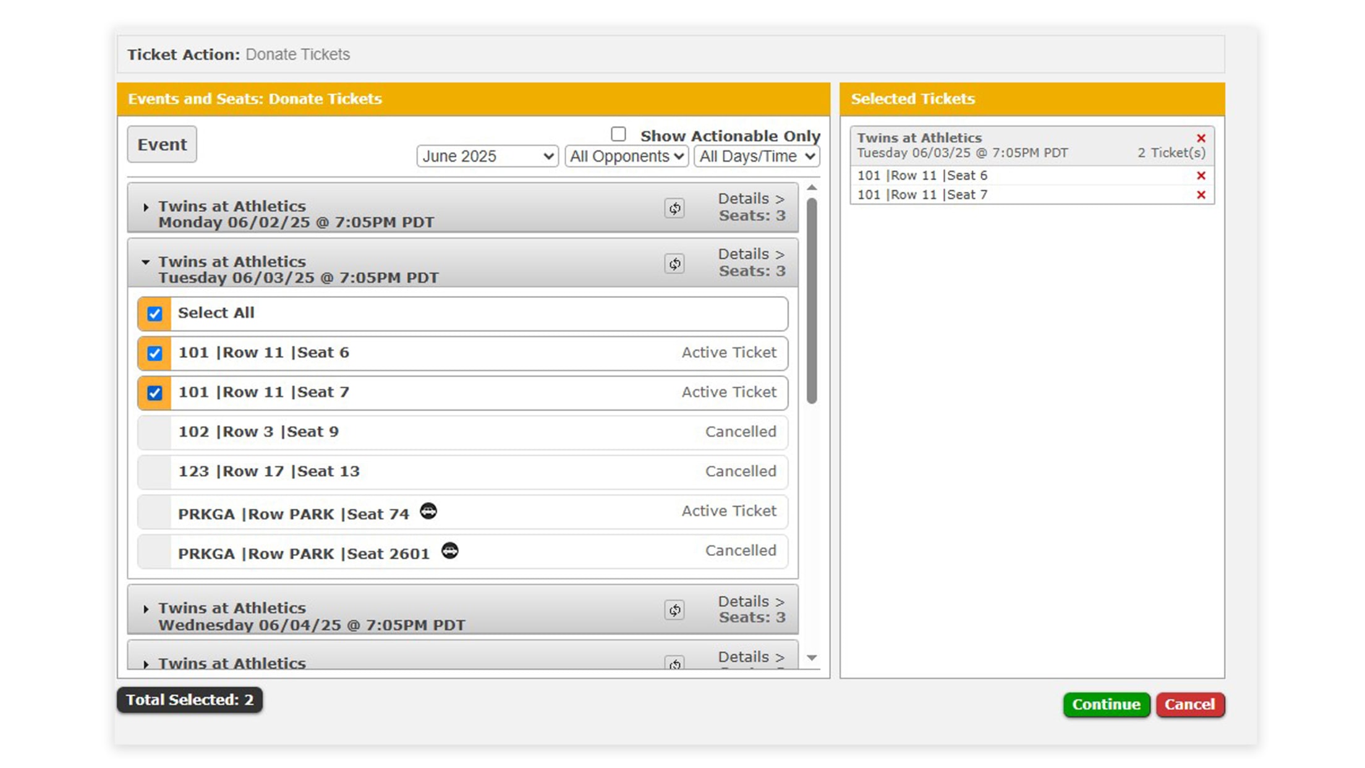
Task: Click the refresh icon on Monday 06/02/25 event
Action: pos(674,208)
